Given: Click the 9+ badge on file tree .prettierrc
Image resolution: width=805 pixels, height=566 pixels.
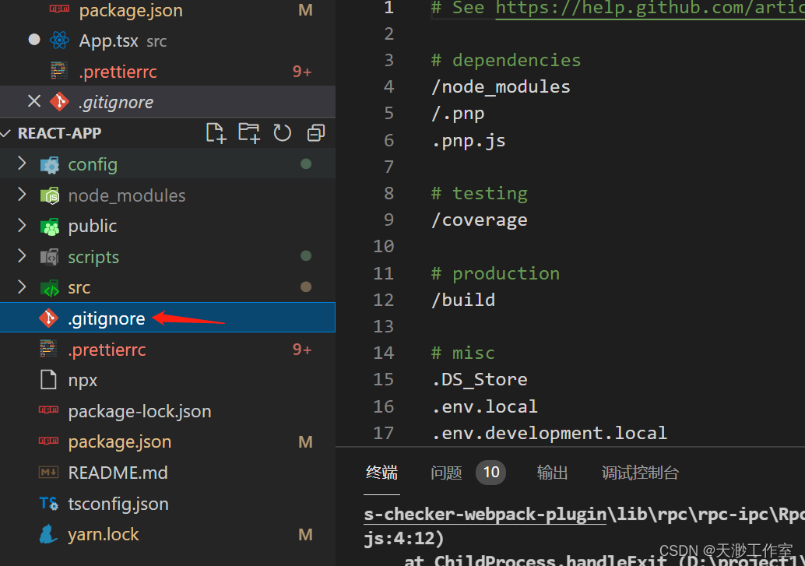Looking at the screenshot, I should (x=302, y=350).
